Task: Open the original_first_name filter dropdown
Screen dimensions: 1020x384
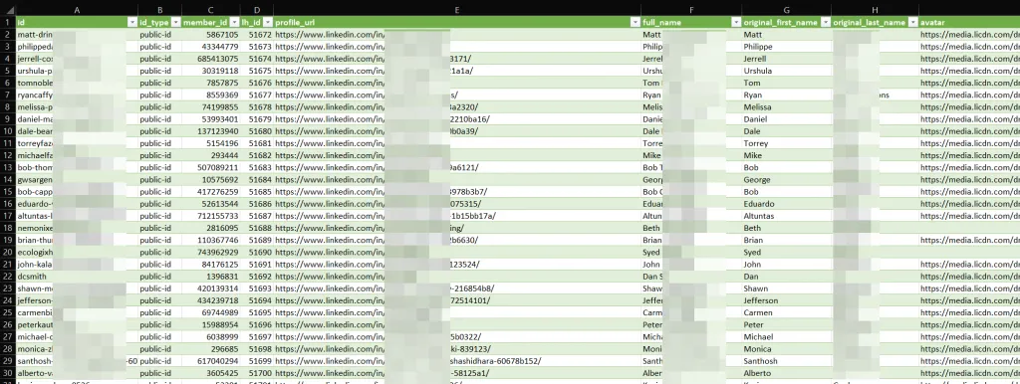Action: tap(826, 22)
